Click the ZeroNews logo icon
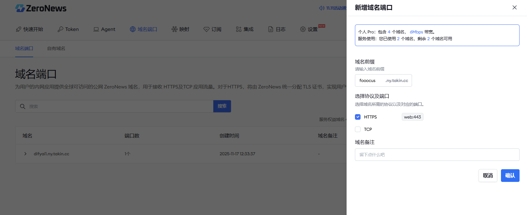527x215 pixels. point(20,8)
